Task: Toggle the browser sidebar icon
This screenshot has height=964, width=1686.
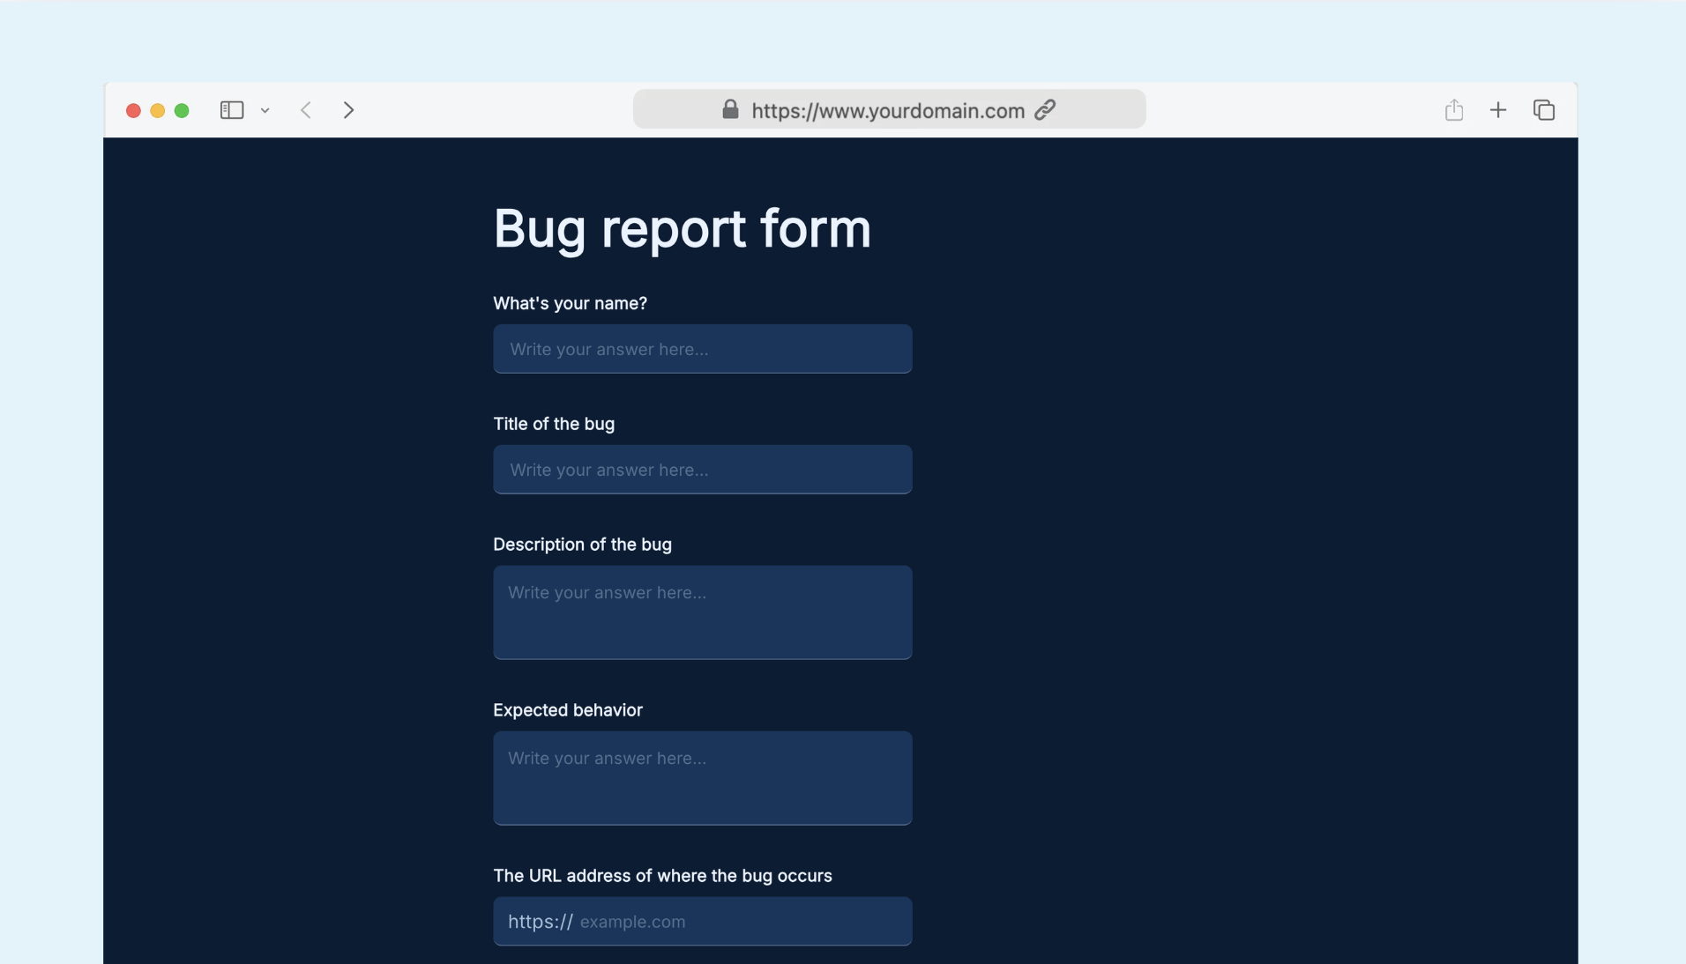Action: (232, 110)
